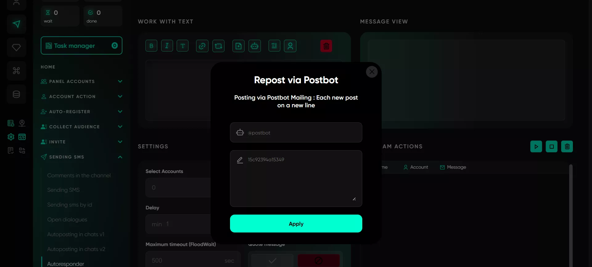The height and width of the screenshot is (267, 592).
Task: Go to HOME in the sidebar
Action: coord(48,67)
